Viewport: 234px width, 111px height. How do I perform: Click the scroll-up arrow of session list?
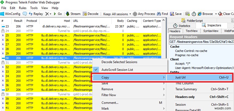[164, 20]
